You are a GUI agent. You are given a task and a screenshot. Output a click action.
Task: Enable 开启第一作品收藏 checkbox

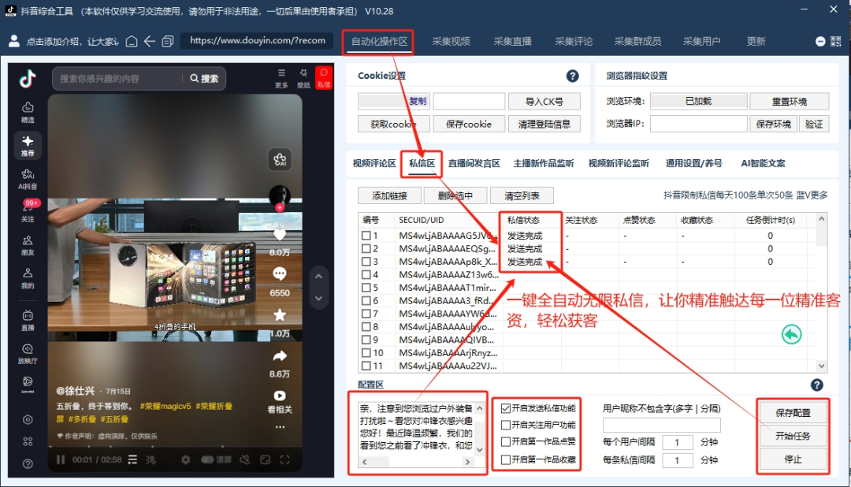[x=505, y=459]
